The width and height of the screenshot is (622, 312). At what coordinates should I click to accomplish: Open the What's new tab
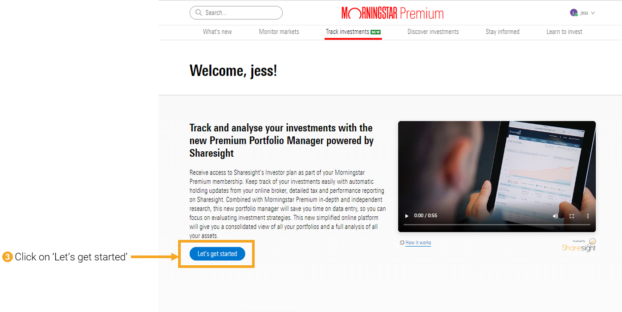217,32
